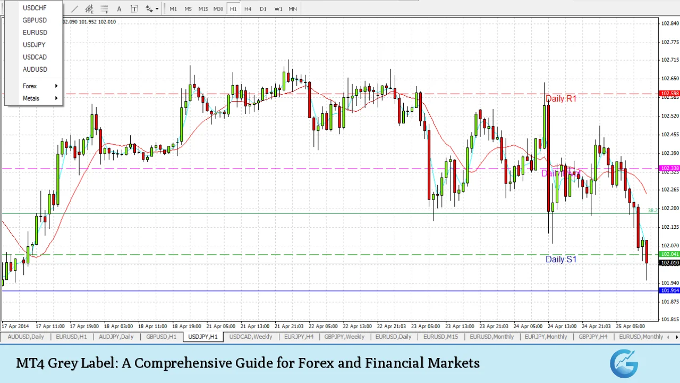The height and width of the screenshot is (383, 680).
Task: Choose AUDUSD from the symbol menu
Action: [34, 69]
